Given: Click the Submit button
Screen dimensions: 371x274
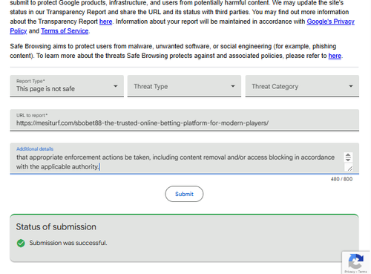Looking at the screenshot, I should pyautogui.click(x=184, y=194).
